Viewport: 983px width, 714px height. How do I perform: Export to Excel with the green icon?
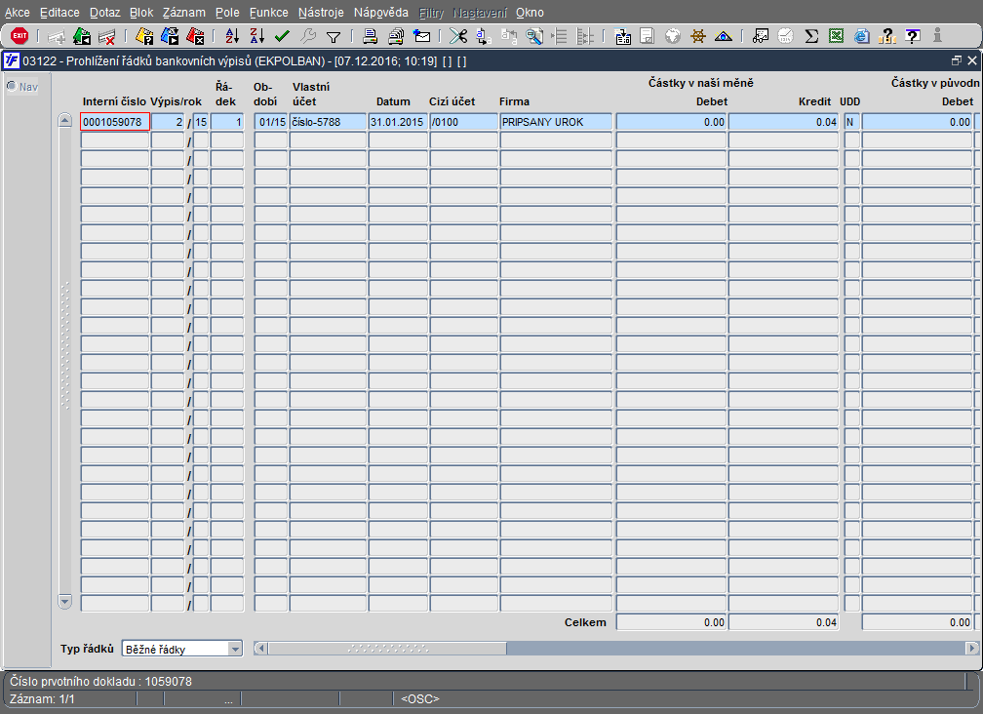pyautogui.click(x=837, y=36)
